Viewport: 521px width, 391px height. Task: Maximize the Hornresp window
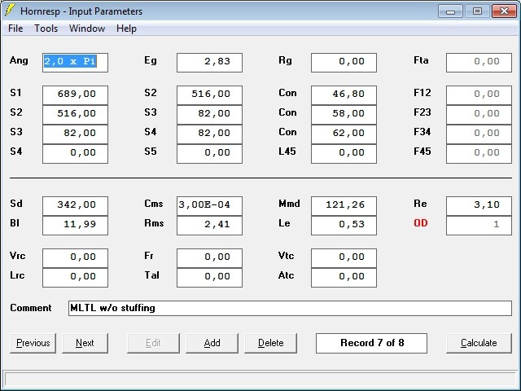tap(477, 11)
